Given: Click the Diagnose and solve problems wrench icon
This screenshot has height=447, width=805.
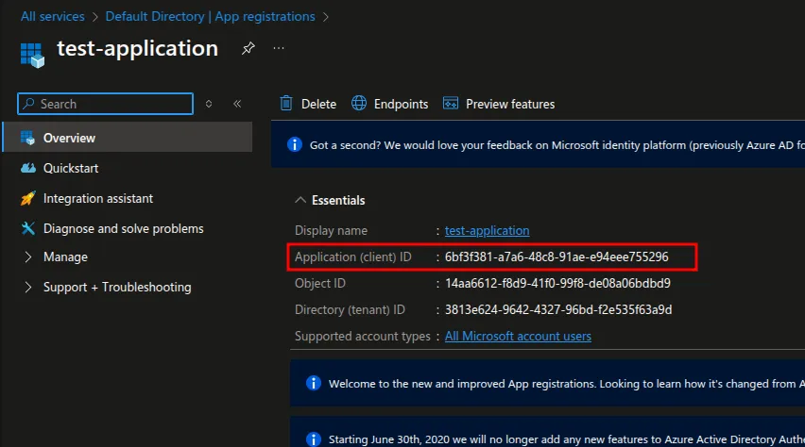Looking at the screenshot, I should click(27, 228).
